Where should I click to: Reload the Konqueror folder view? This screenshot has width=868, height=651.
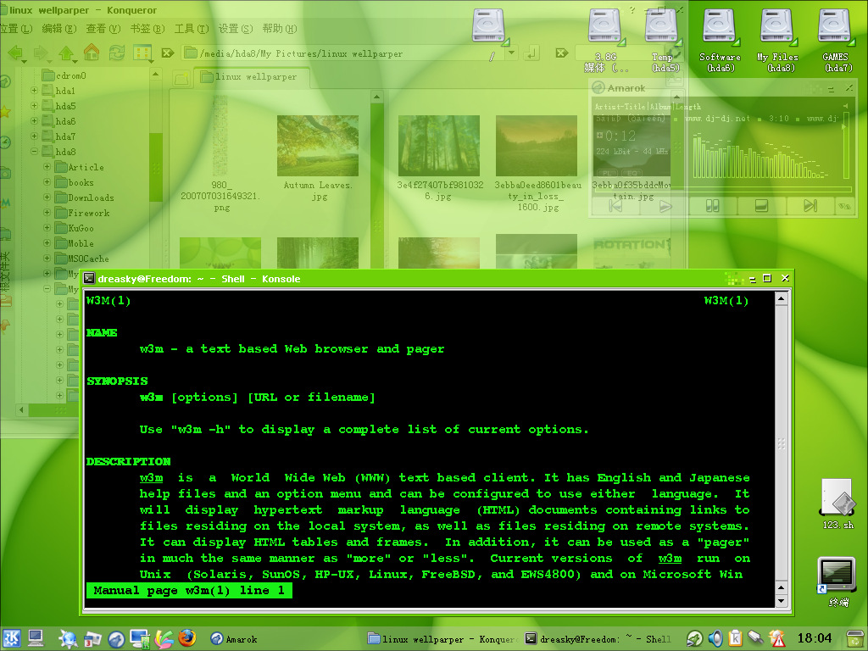coord(116,53)
